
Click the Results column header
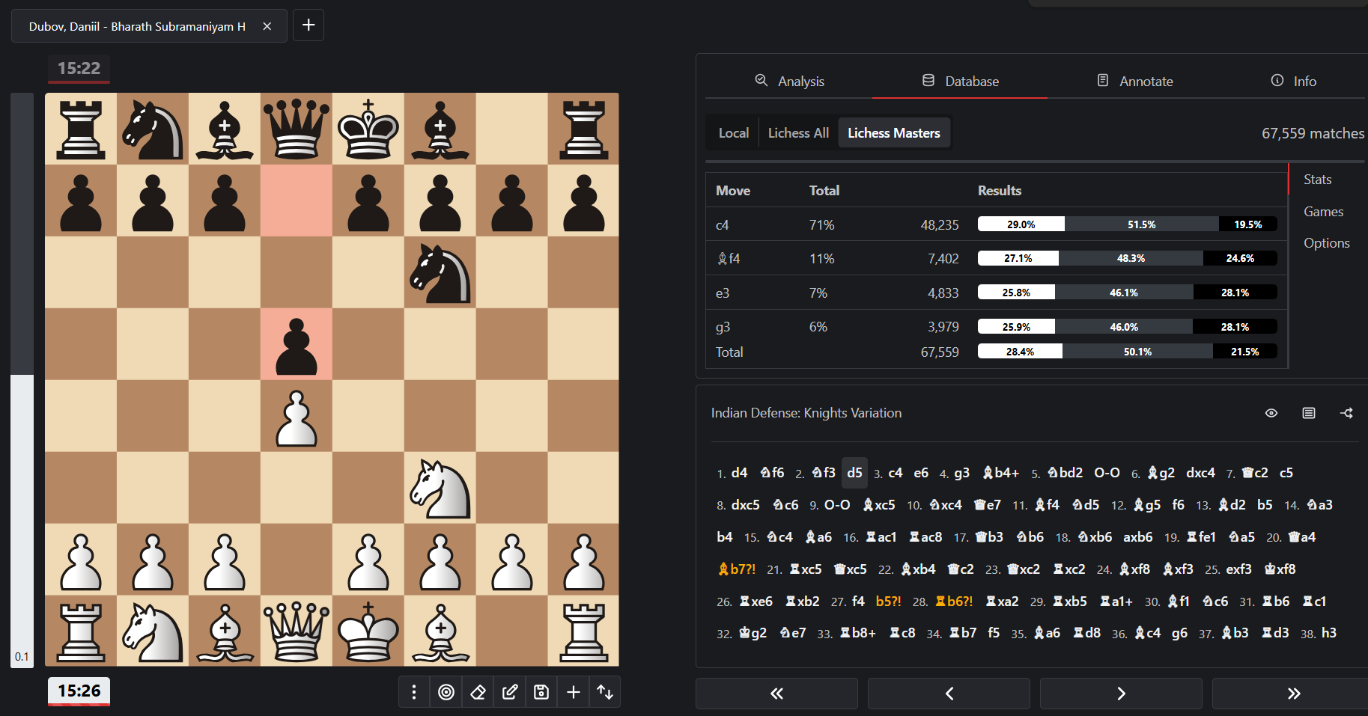click(x=999, y=191)
